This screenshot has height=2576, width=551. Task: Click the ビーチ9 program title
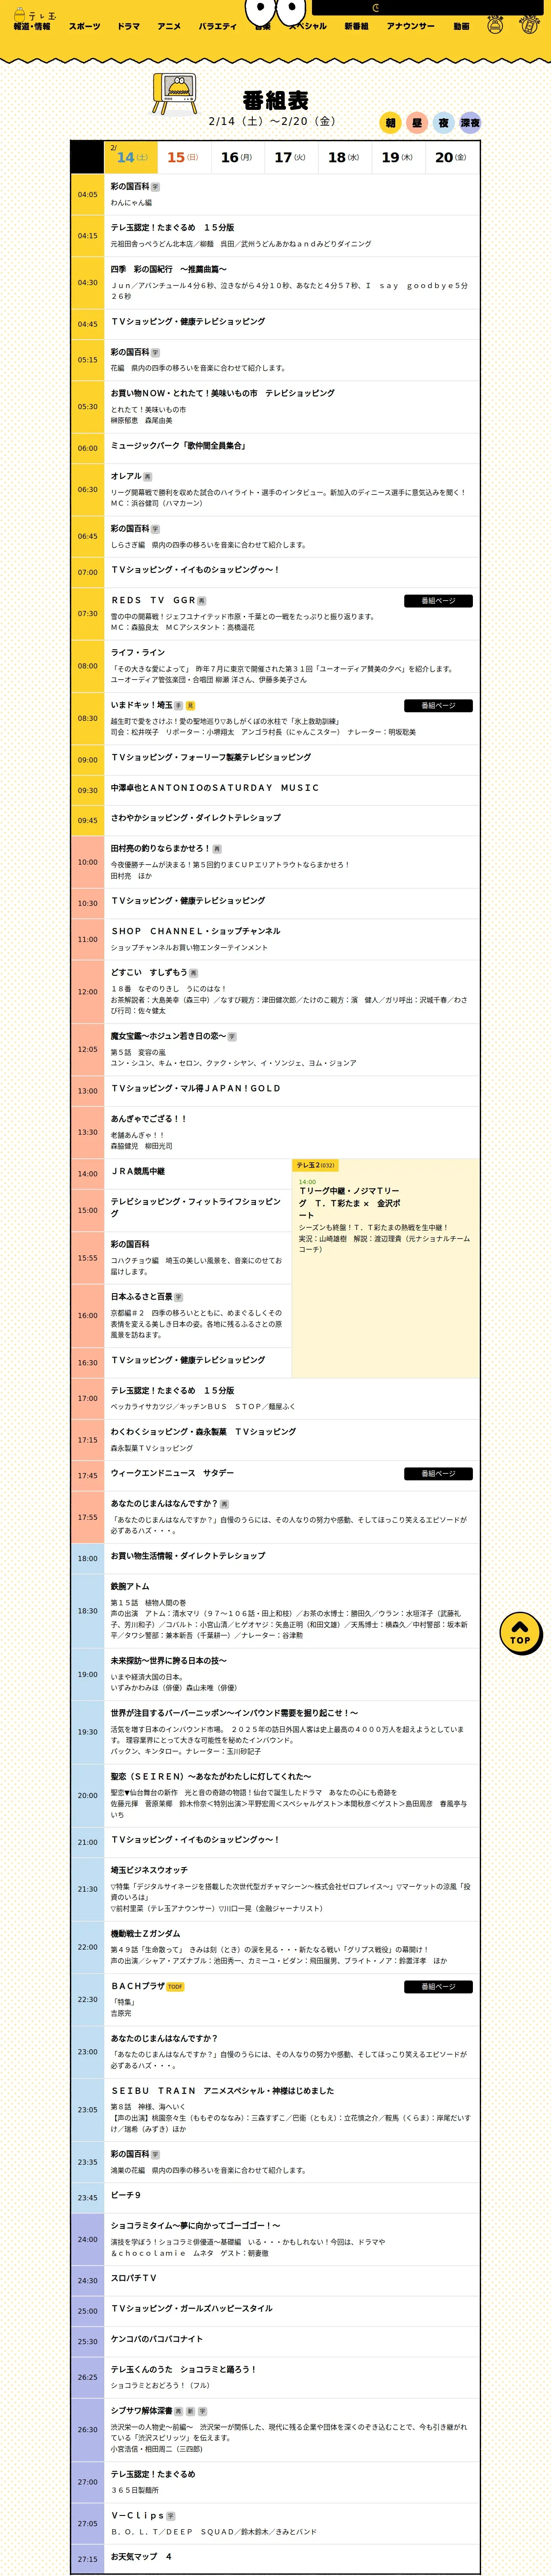point(126,2196)
